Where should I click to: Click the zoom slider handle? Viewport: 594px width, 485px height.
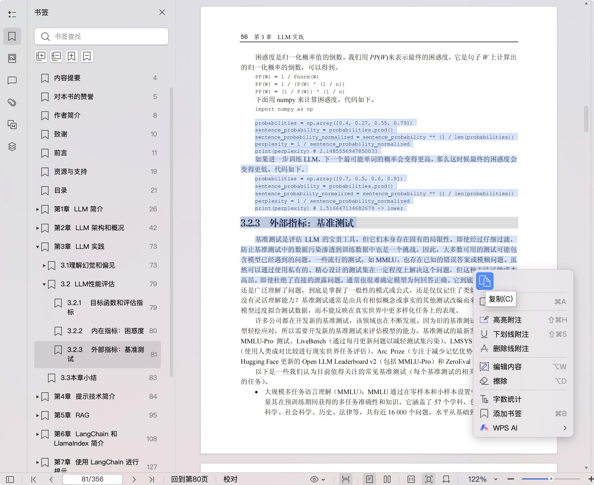(x=551, y=479)
